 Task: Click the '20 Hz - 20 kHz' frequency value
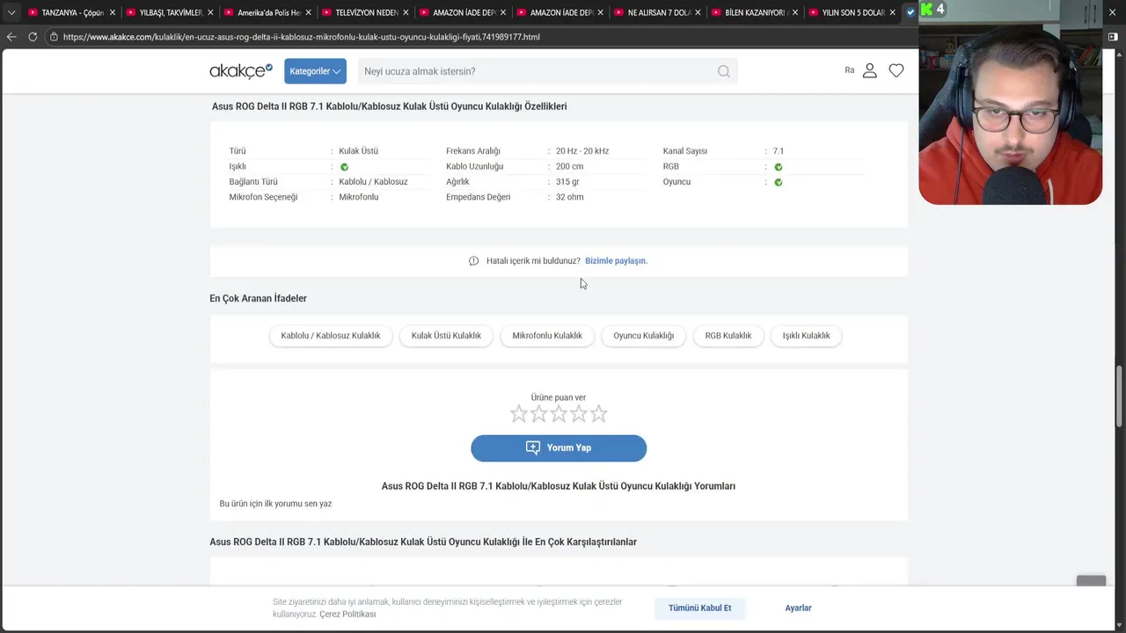pyautogui.click(x=582, y=151)
